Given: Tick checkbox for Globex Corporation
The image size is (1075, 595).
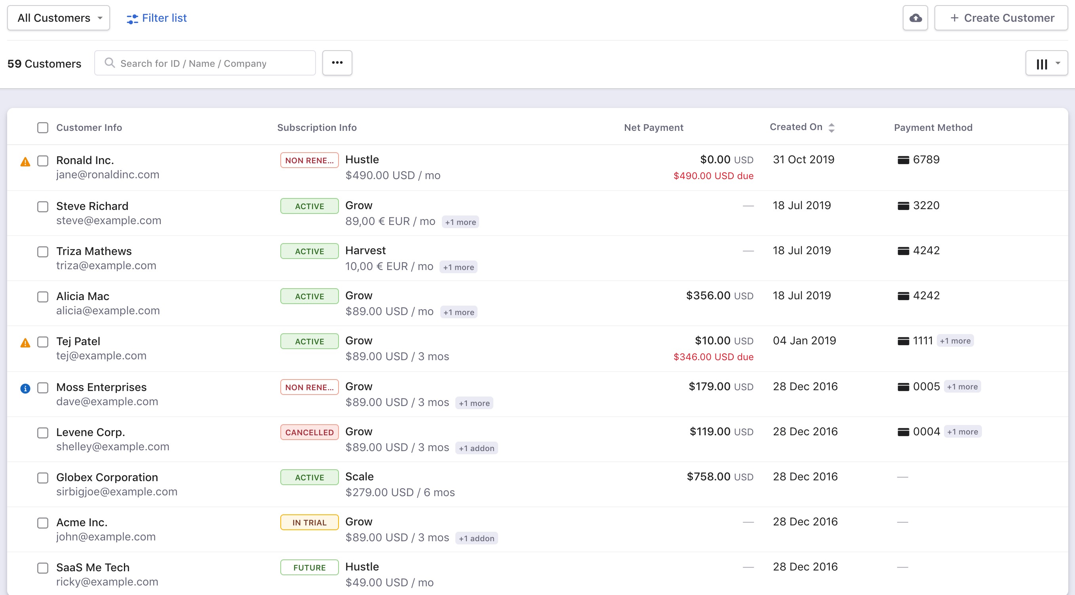Looking at the screenshot, I should coord(43,478).
